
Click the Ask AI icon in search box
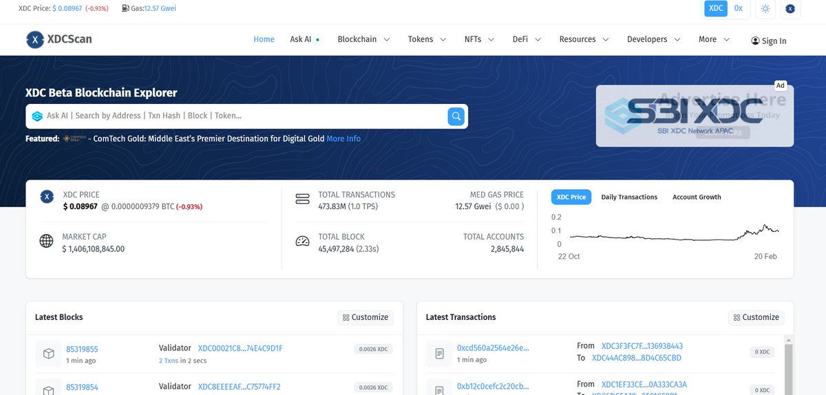[37, 116]
